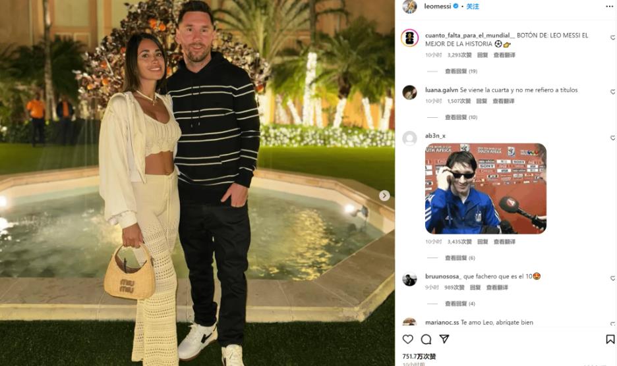The image size is (617, 366).
Task: Open the sunglasses GIF in ab3n_x comment
Action: pyautogui.click(x=486, y=189)
